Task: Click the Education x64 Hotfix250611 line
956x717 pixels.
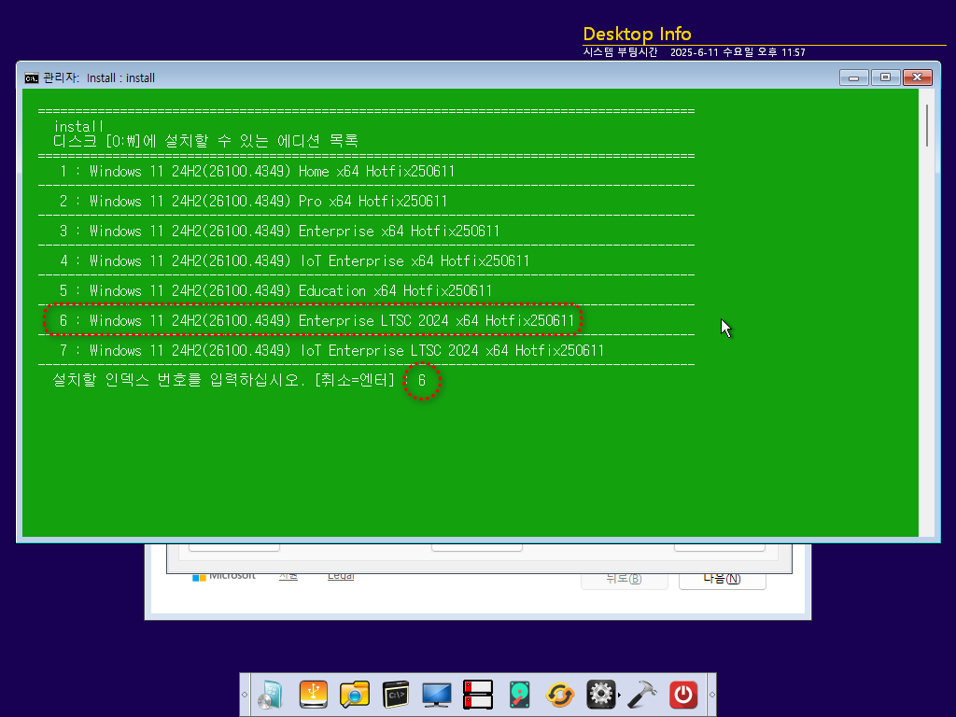Action: pyautogui.click(x=275, y=291)
